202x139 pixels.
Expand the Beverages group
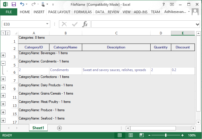coord(3,55)
